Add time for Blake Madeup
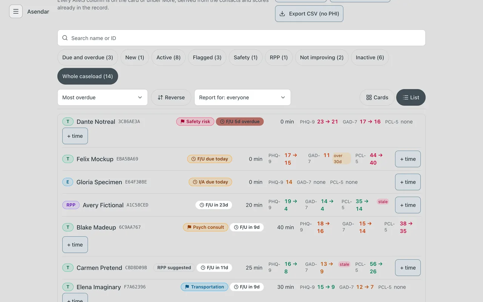The width and height of the screenshot is (483, 302). [x=75, y=245]
